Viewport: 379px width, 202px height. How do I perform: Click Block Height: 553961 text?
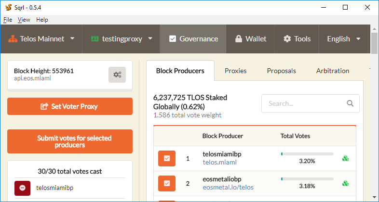[x=44, y=71]
